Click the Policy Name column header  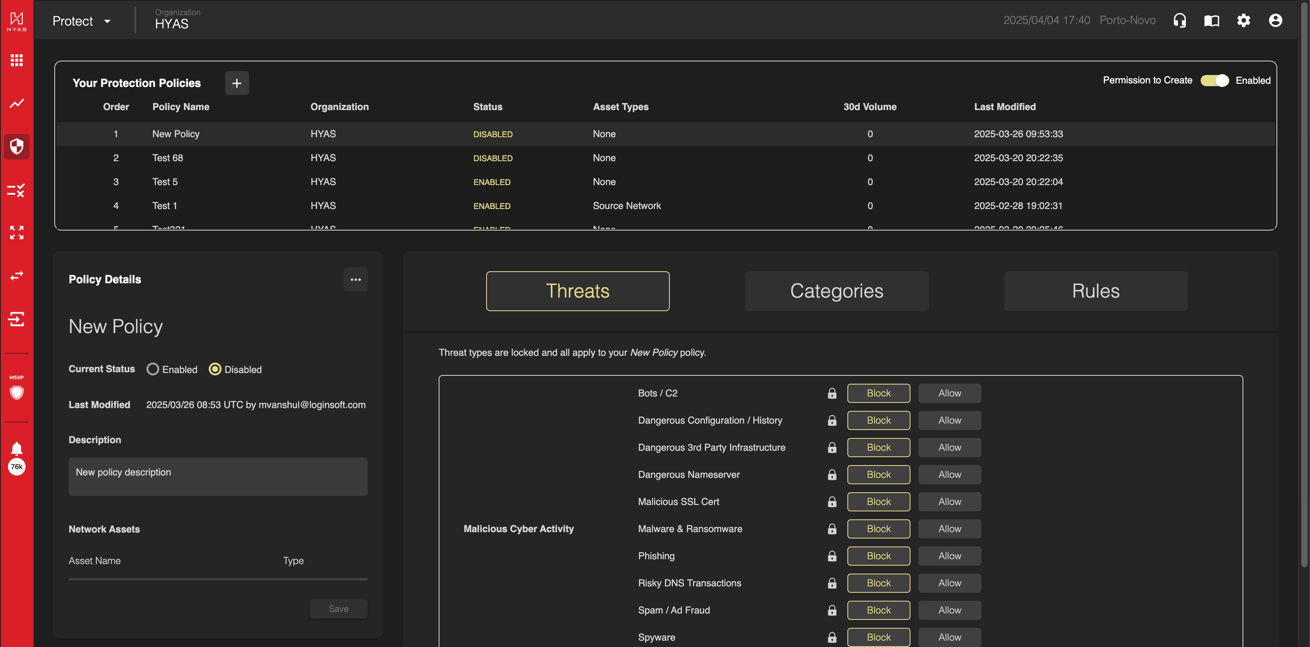click(x=180, y=107)
